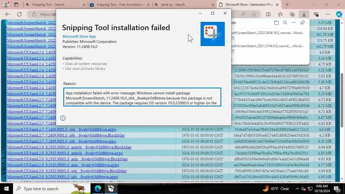
Task: Open Microsoft Edge from taskbar
Action: tap(98, 189)
